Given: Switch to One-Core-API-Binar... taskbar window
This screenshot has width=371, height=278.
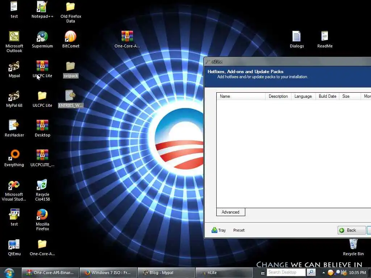Looking at the screenshot, I should click(50, 273).
